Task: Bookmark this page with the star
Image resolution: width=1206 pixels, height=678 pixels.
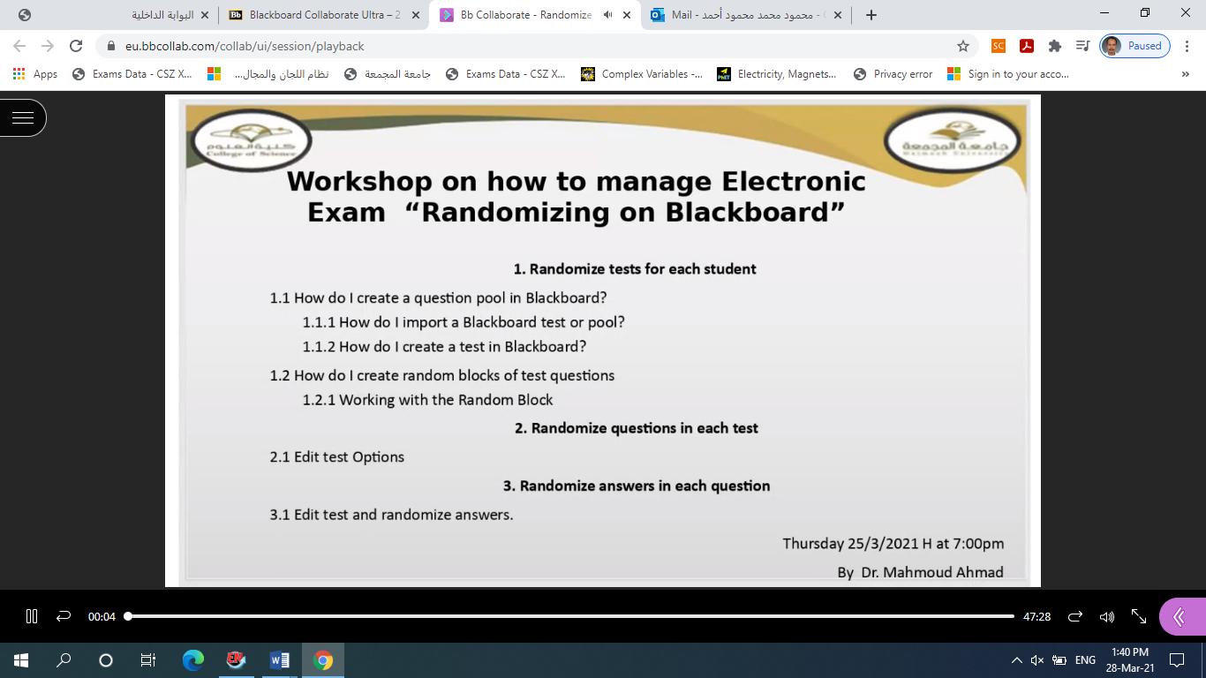Action: tap(962, 46)
